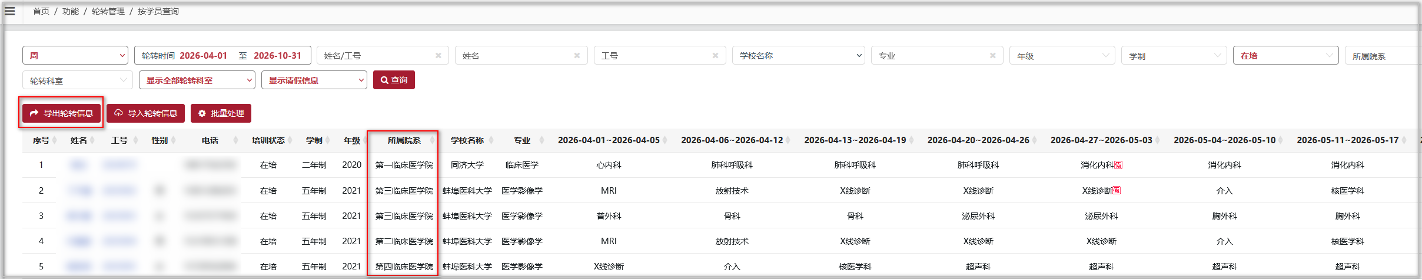Sort 2026-05-04~2026-05-10 column arrows
The width and height of the screenshot is (1422, 280).
(1281, 140)
